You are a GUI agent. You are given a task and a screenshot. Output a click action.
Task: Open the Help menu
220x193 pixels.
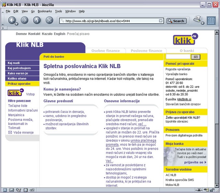[x=82, y=11]
